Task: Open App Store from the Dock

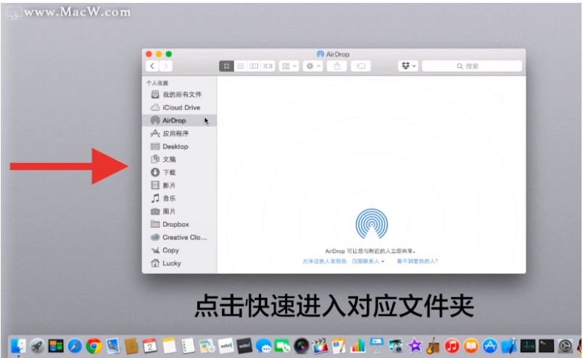Action: tap(490, 346)
